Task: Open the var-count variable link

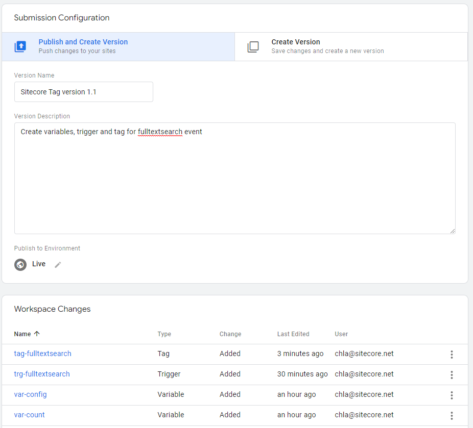Action: [29, 415]
